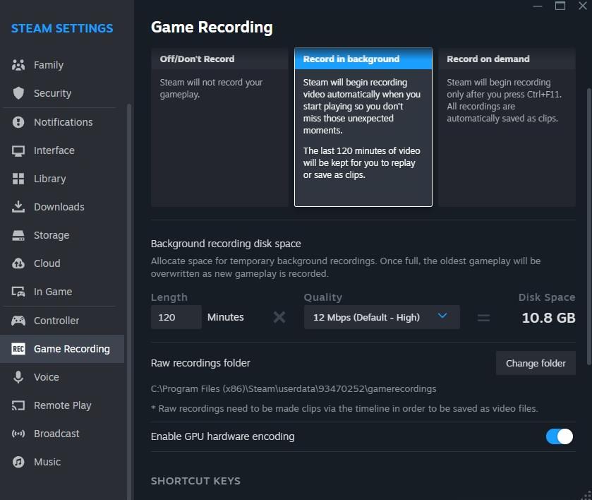Click the Storage drive icon
The height and width of the screenshot is (500, 592).
pyautogui.click(x=18, y=235)
